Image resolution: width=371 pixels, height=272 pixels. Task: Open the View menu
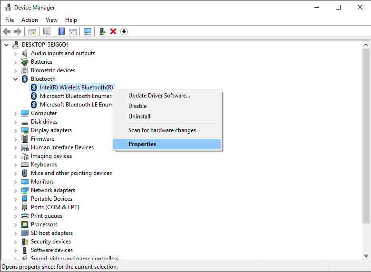(x=51, y=20)
